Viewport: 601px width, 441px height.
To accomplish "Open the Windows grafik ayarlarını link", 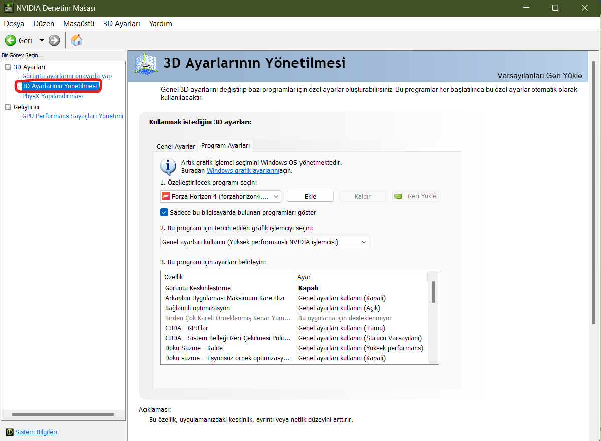I will coord(243,170).
